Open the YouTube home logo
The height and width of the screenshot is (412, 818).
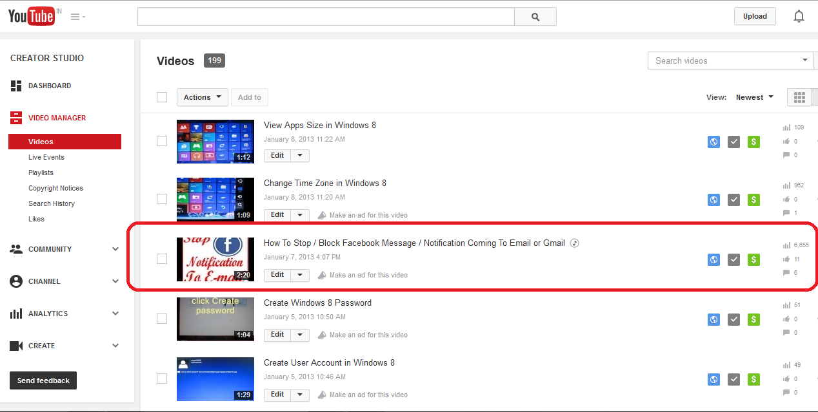click(32, 17)
